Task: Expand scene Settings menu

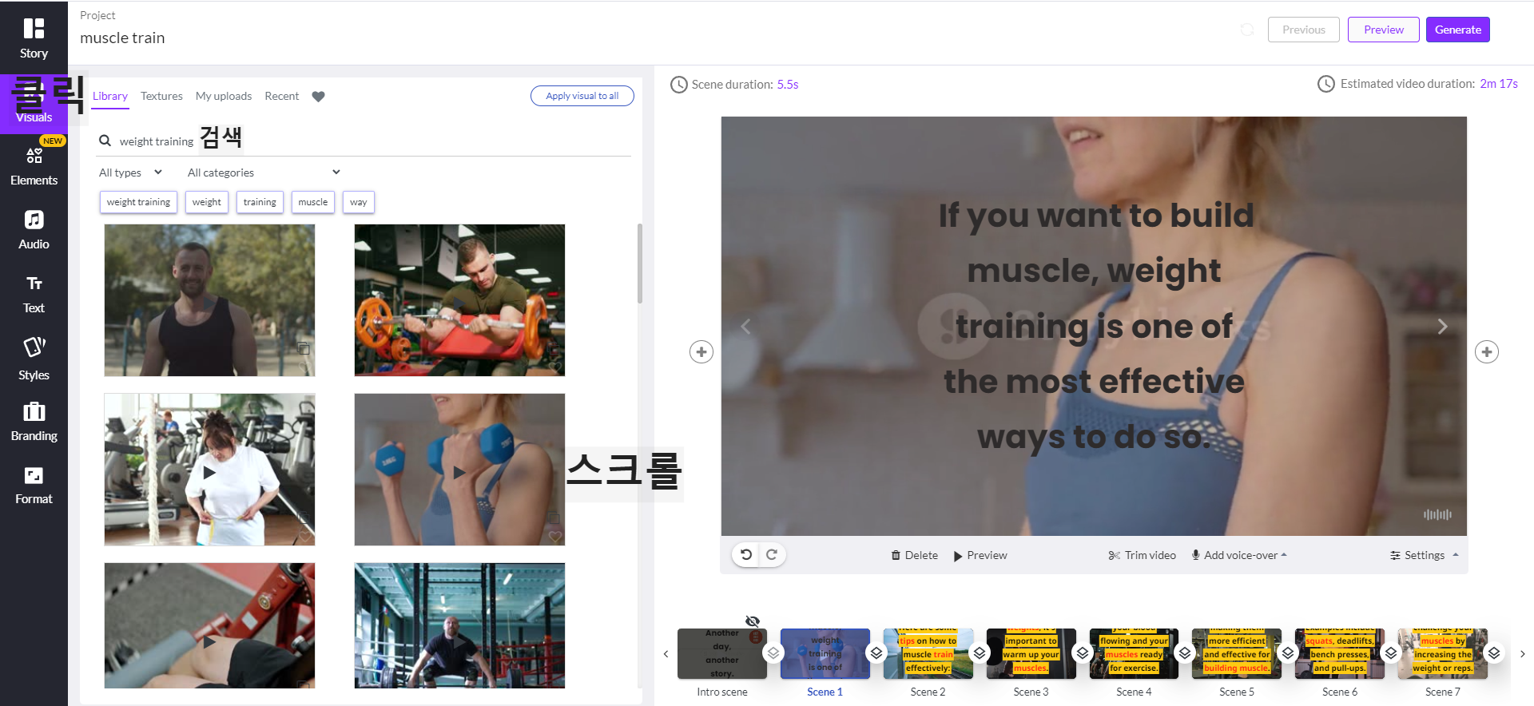Action: 1424,555
